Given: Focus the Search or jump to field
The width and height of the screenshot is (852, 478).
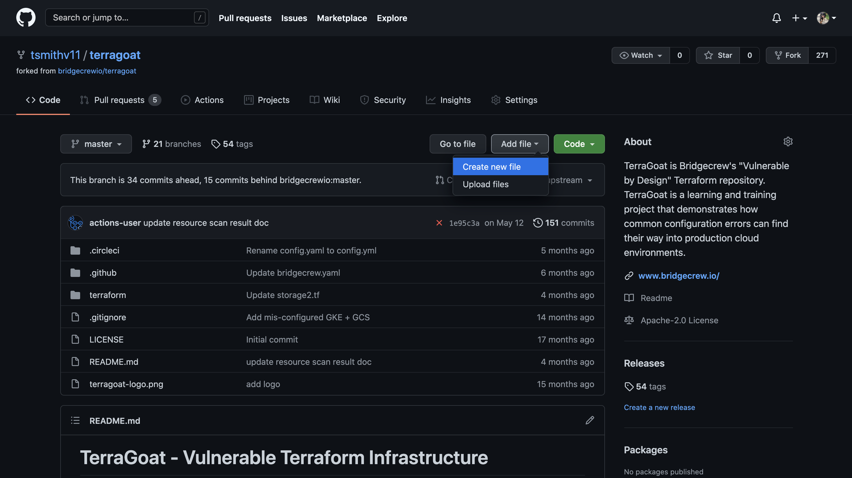Looking at the screenshot, I should pyautogui.click(x=127, y=17).
